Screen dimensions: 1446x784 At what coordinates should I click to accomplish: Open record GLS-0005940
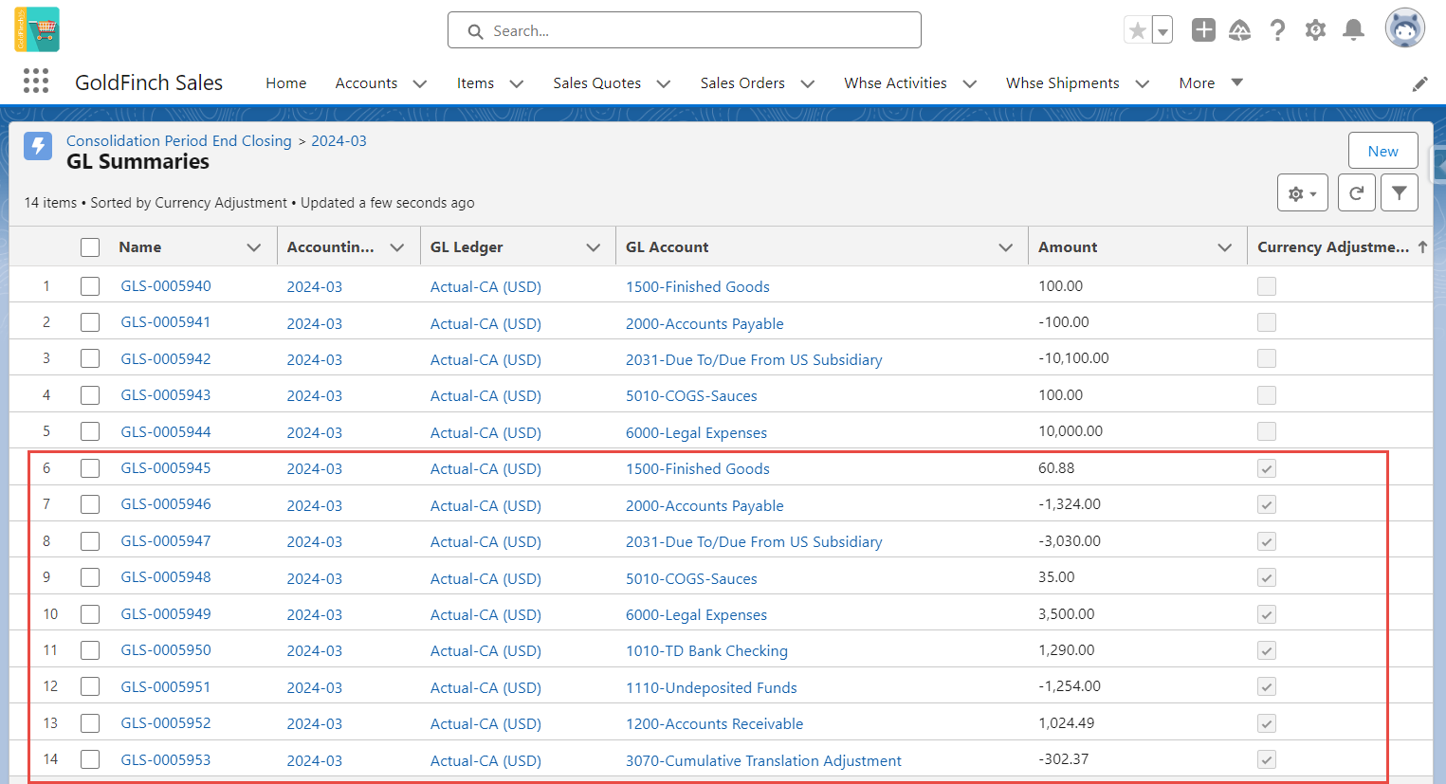(166, 285)
